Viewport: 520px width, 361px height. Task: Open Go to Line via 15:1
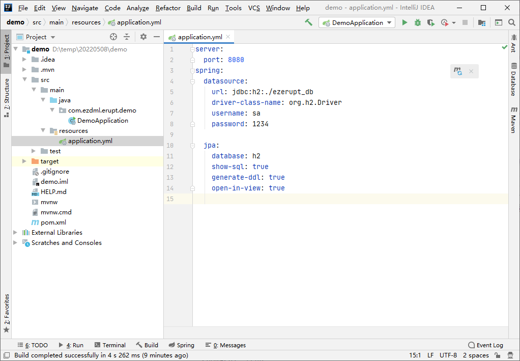pyautogui.click(x=415, y=355)
